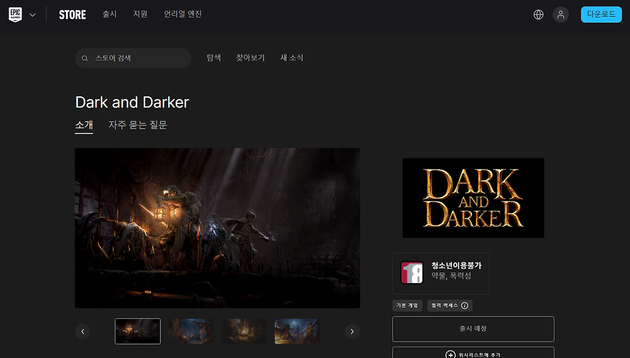Image resolution: width=630 pixels, height=358 pixels.
Task: Click the 약물, 폭력성 content descriptor text
Action: (x=451, y=276)
